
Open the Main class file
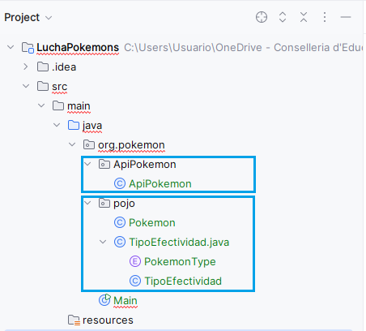pyautogui.click(x=126, y=301)
